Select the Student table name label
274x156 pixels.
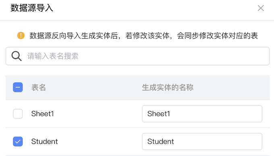tap(45, 141)
